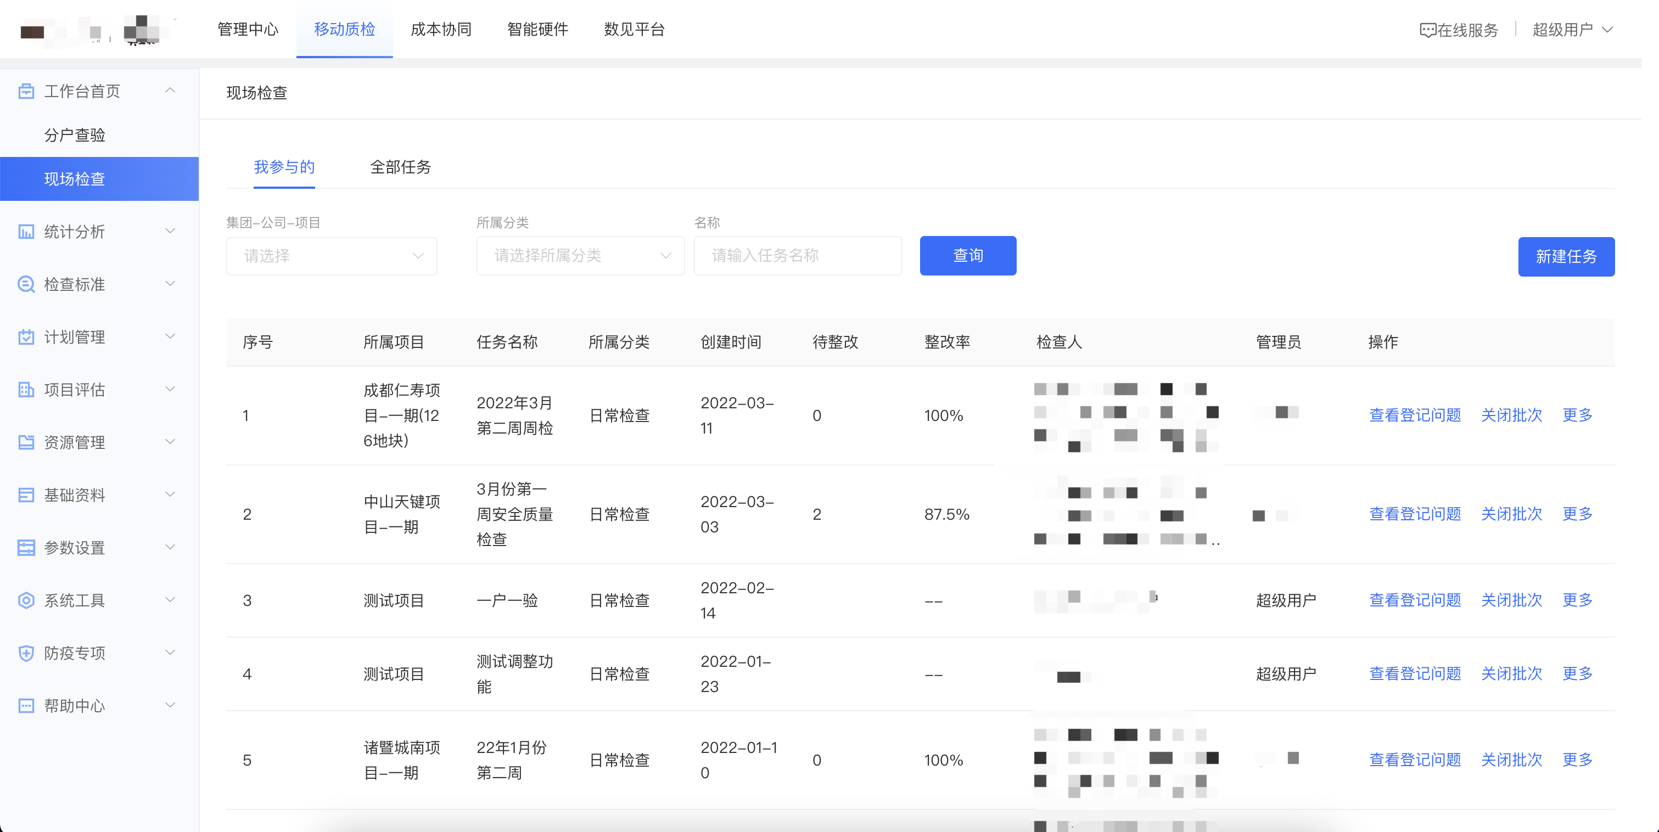The height and width of the screenshot is (832, 1659).
Task: Switch to the 成本协同 top tab
Action: 441,29
